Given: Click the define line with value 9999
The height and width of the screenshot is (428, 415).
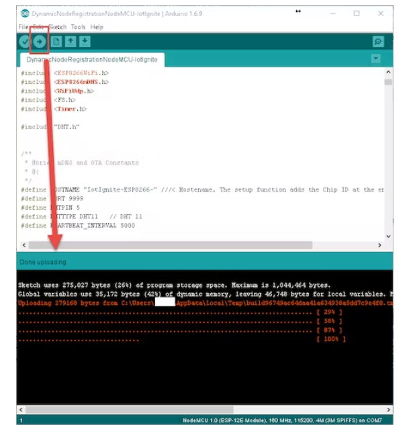Looking at the screenshot, I should click(52, 199).
